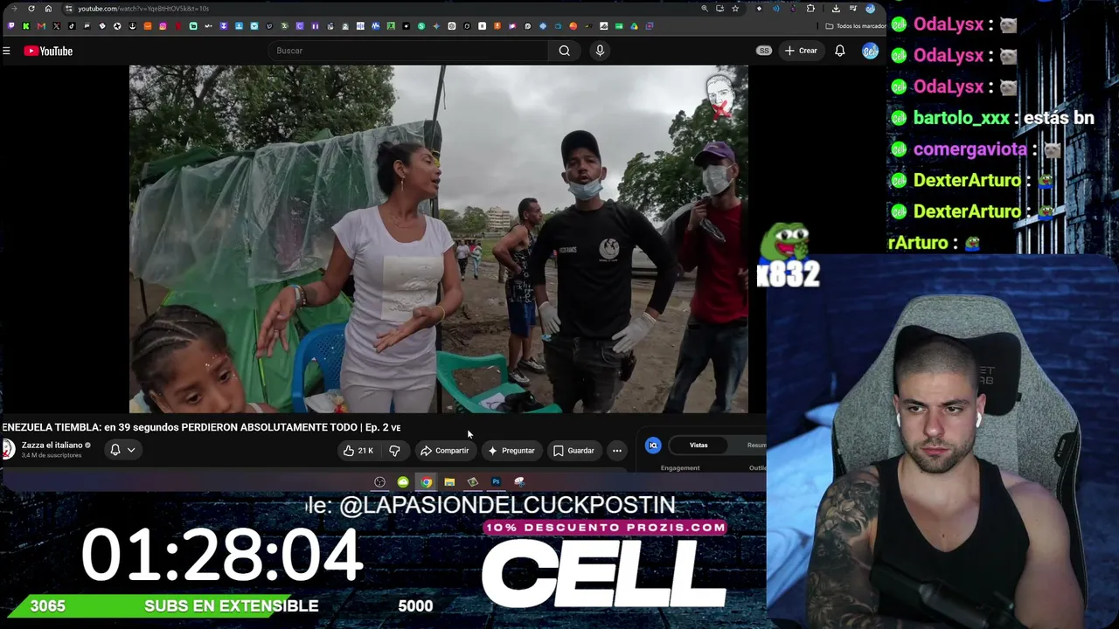The image size is (1119, 629).
Task: Open the media control music icon
Action: tap(852, 9)
